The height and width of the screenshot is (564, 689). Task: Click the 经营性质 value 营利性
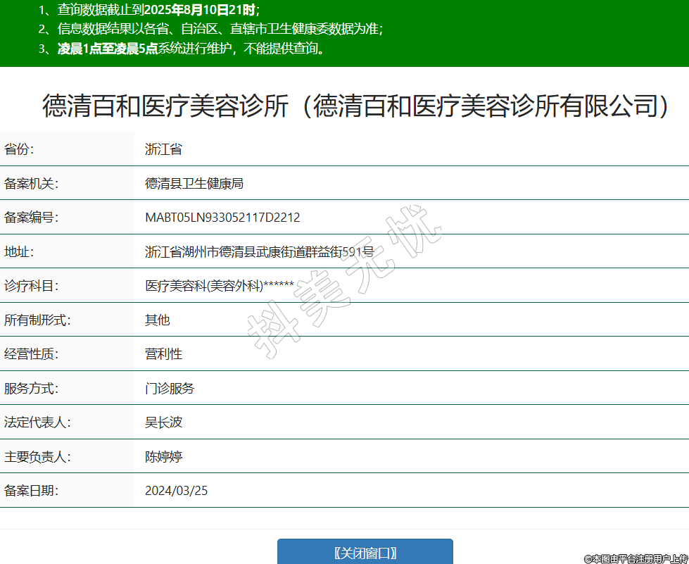pyautogui.click(x=163, y=354)
